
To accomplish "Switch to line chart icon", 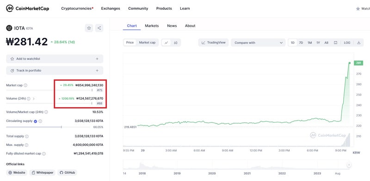I will [x=166, y=42].
